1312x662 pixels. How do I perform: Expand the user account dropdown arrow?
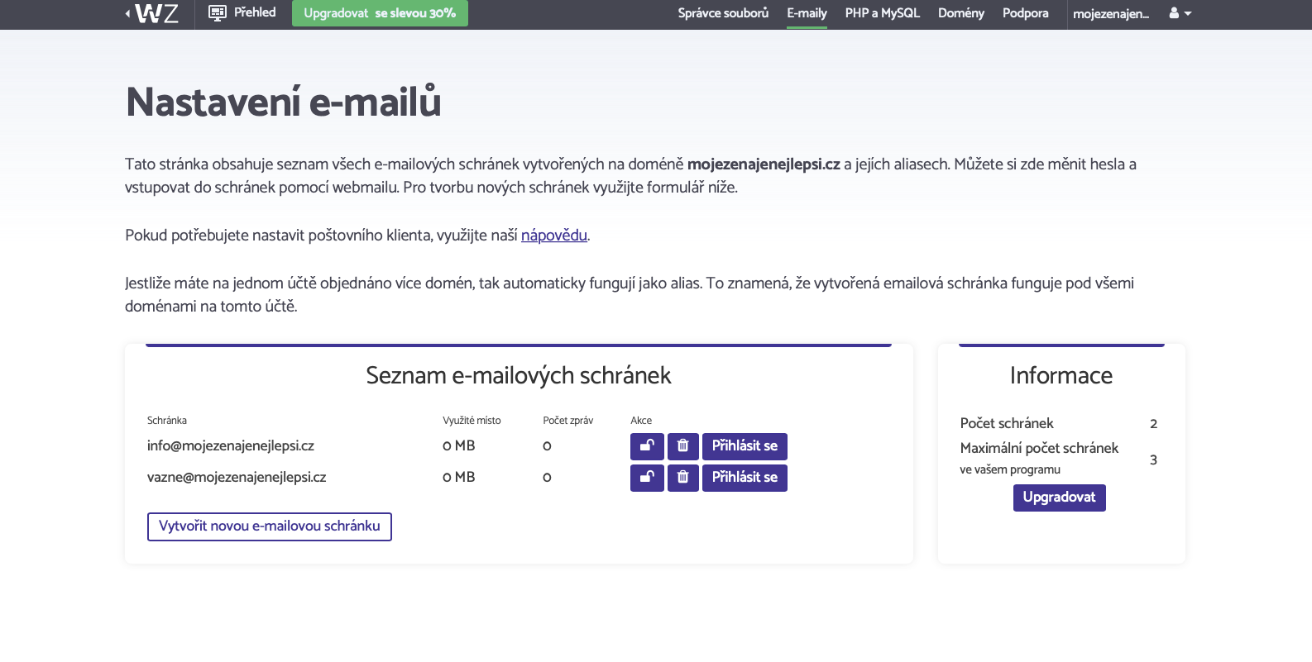[1188, 13]
